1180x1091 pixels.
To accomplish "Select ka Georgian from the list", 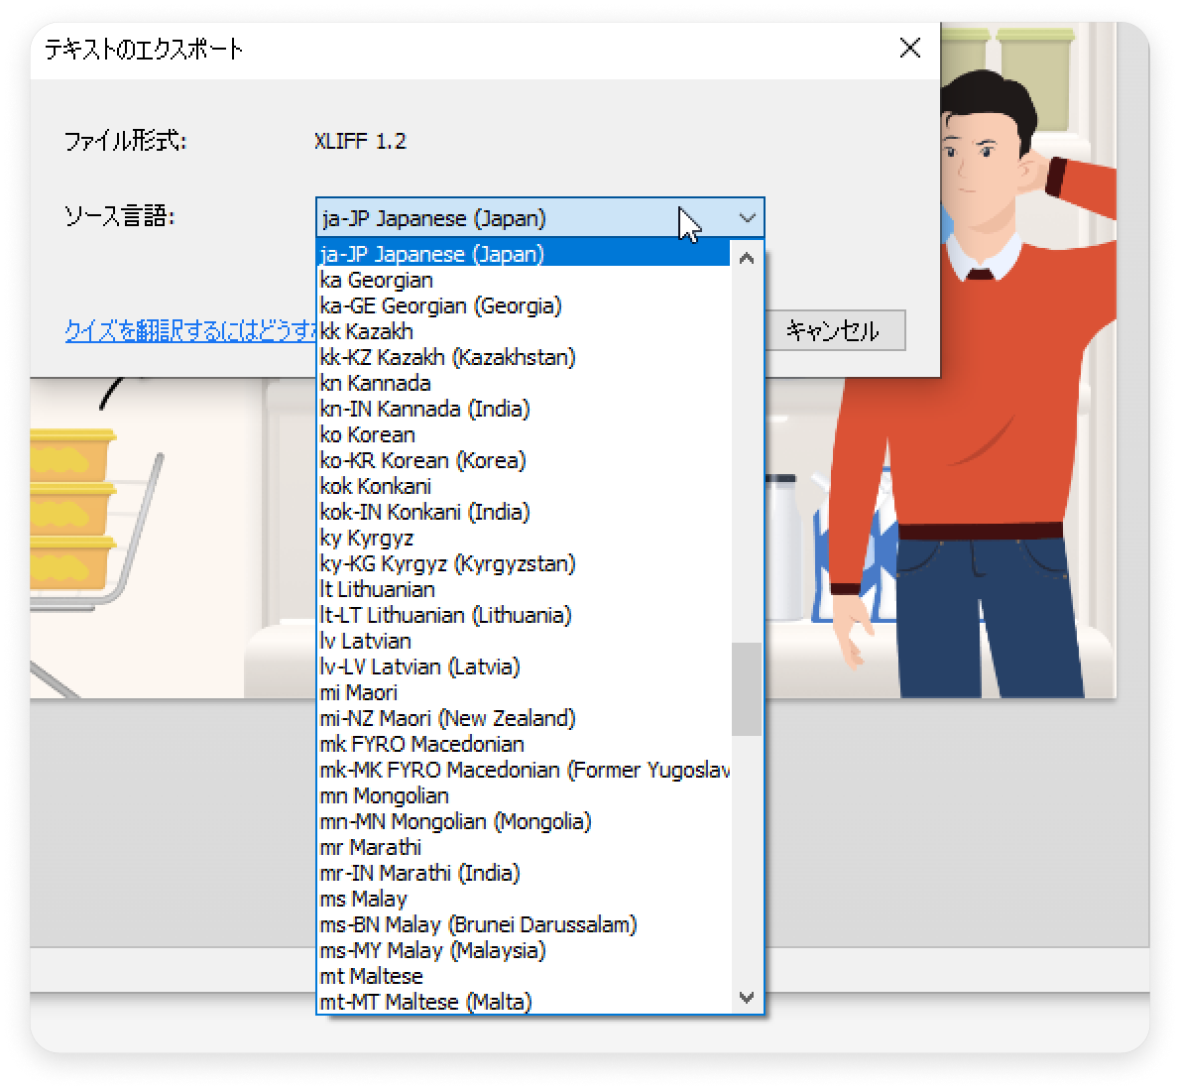I will point(524,280).
